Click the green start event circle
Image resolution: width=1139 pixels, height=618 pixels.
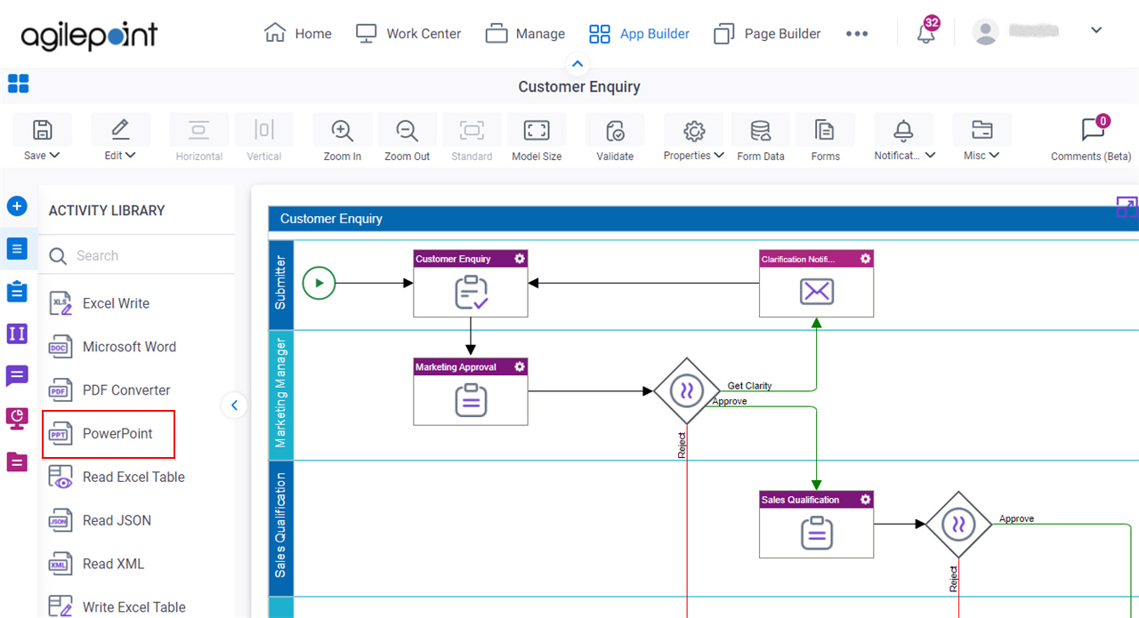click(319, 284)
